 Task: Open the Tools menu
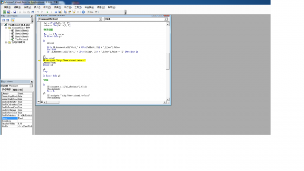[x=78, y=8]
